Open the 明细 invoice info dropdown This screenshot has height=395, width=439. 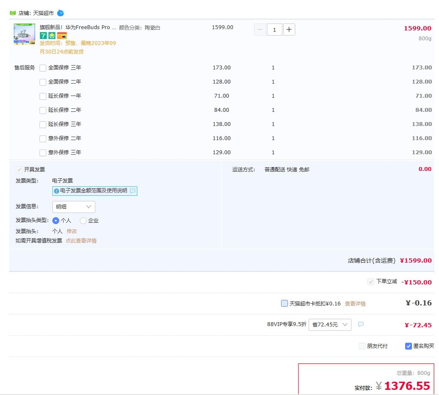74,207
